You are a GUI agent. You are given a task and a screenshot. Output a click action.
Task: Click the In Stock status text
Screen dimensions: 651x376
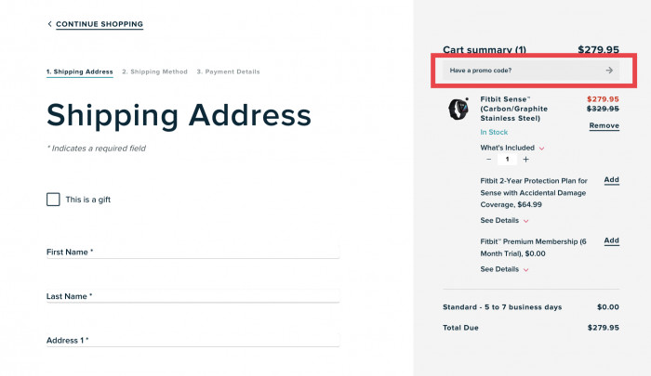[x=494, y=132]
